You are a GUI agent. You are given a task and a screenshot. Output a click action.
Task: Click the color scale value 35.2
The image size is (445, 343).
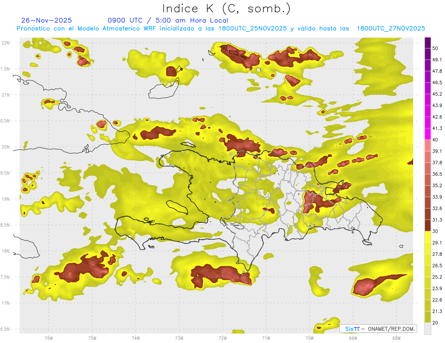tap(437, 185)
